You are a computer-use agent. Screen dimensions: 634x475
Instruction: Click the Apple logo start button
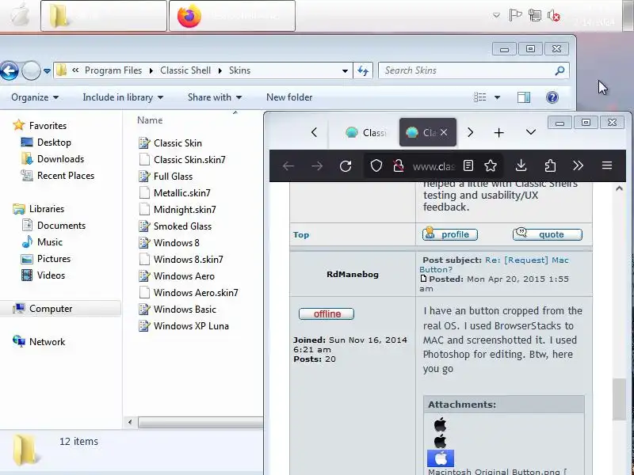coord(21,15)
